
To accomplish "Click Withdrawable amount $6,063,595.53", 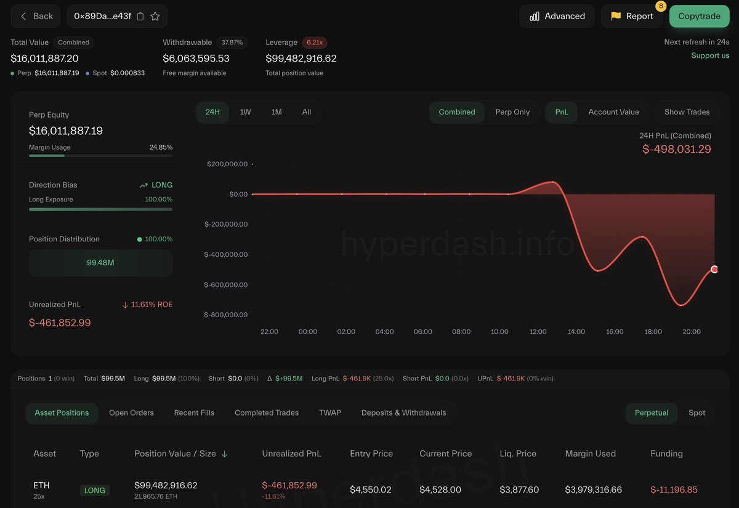I will 196,58.
